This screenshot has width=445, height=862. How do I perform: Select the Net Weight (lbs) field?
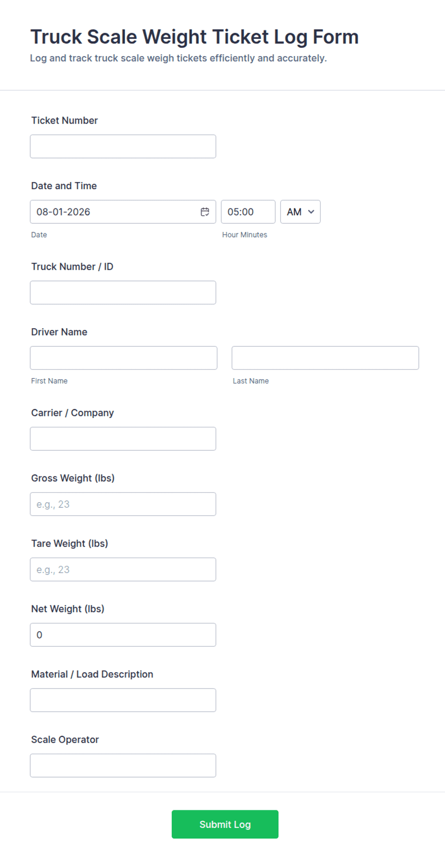point(123,635)
